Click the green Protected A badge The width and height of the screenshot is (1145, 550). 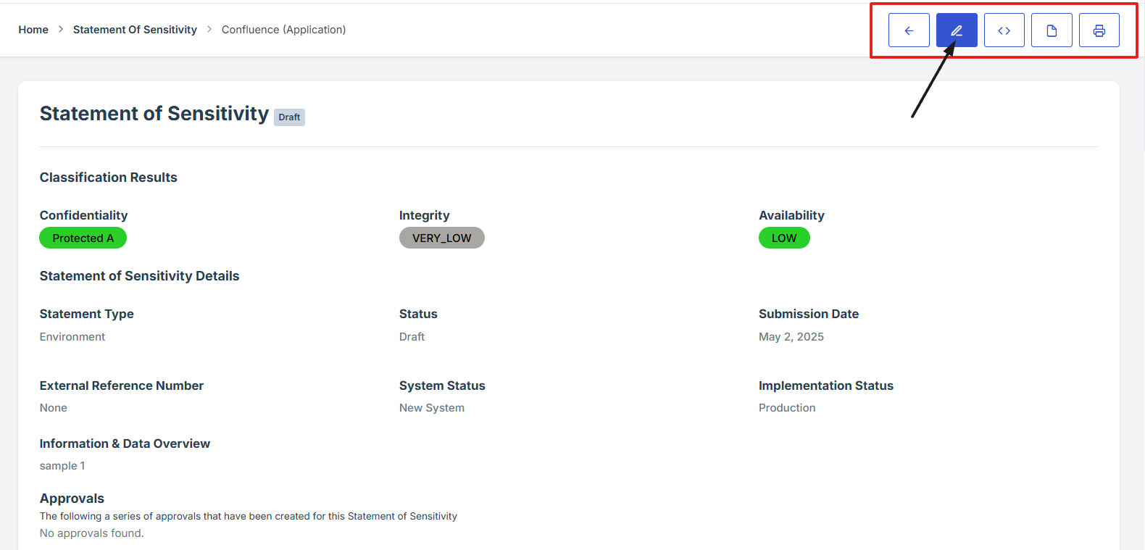pos(83,238)
